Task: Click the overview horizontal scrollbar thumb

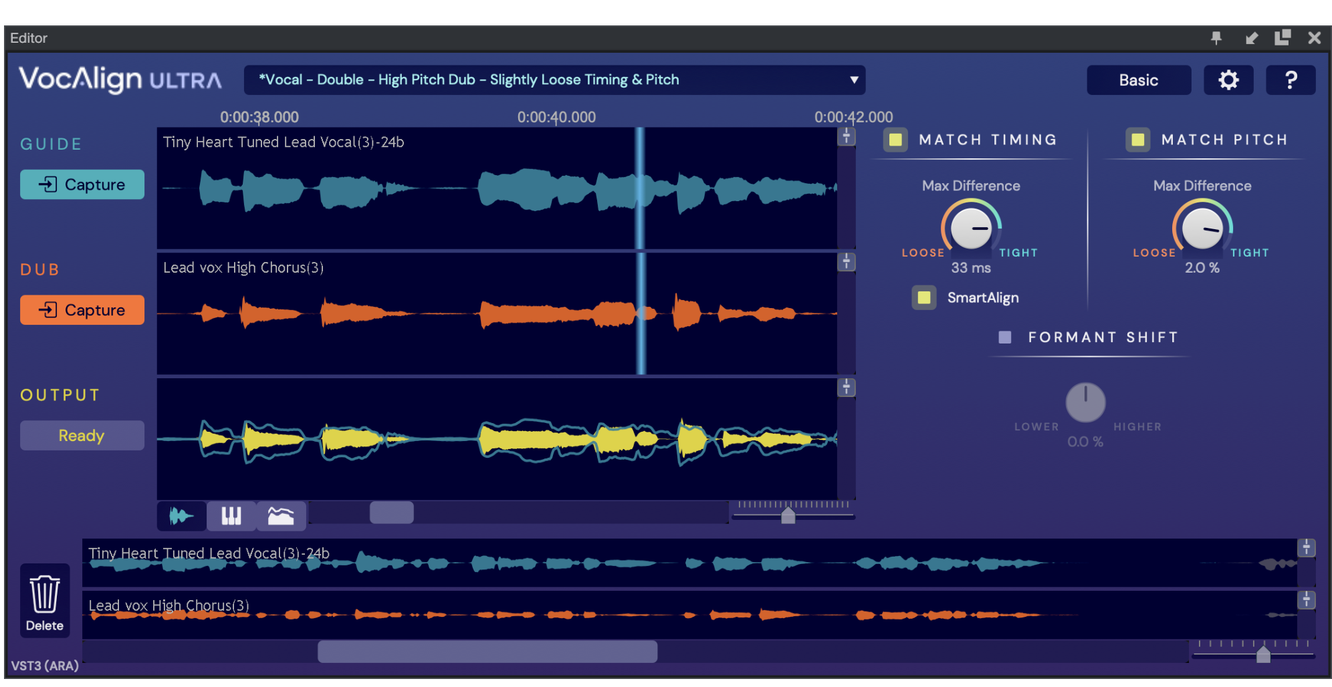Action: 487,652
